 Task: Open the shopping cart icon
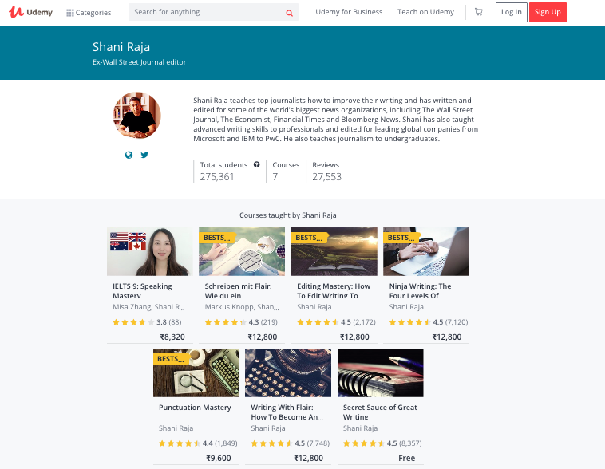(478, 12)
